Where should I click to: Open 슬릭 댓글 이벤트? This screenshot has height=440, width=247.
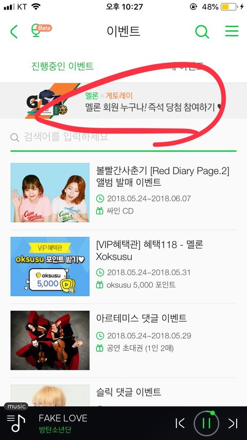click(129, 392)
